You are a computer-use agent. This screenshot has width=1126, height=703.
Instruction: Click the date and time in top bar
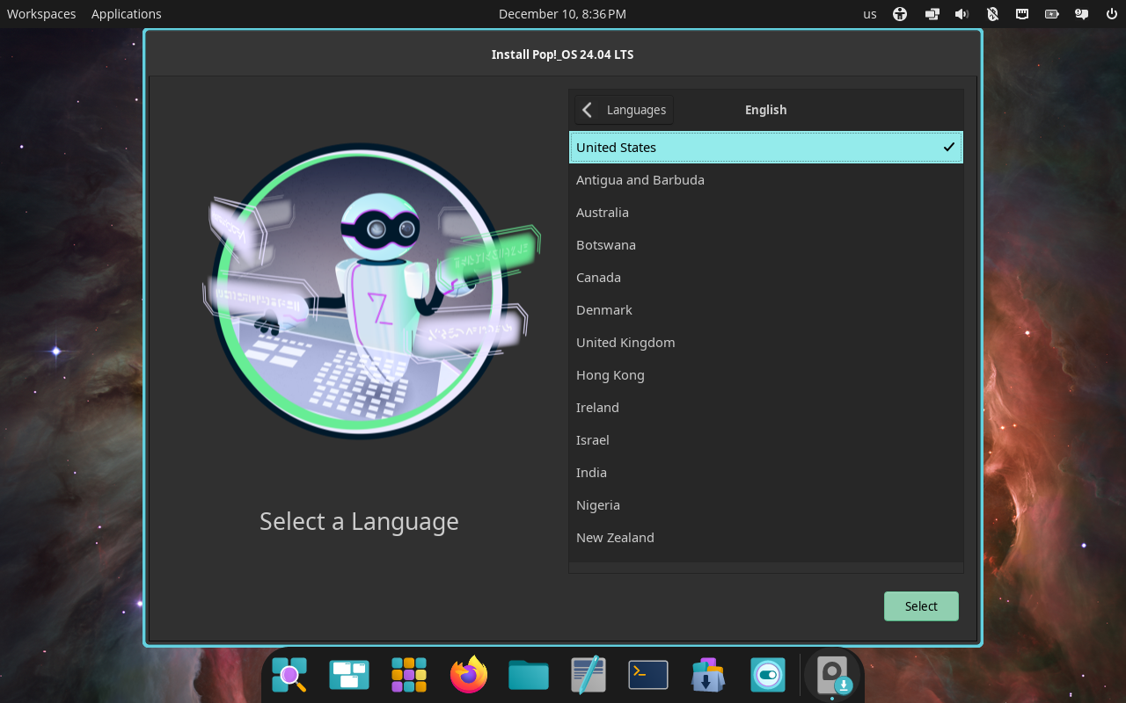click(562, 14)
